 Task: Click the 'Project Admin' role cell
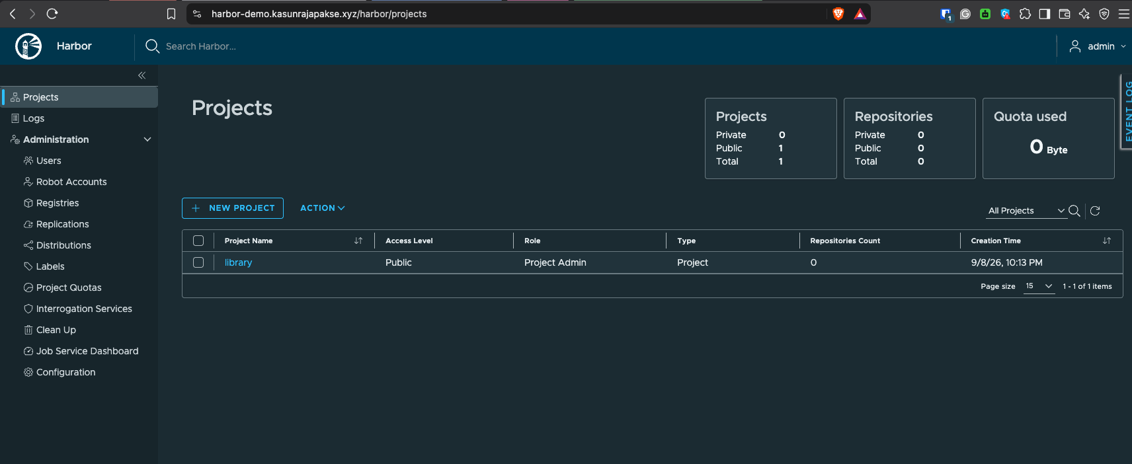[x=555, y=262]
